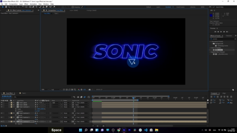Clear the curves search with X icon
This screenshot has width=237, height=133.
pos(235,39)
